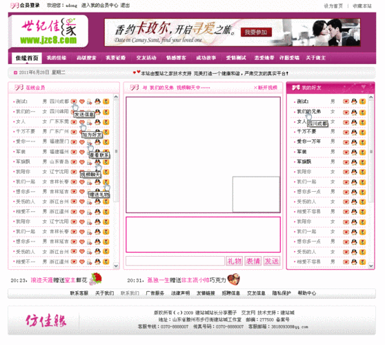Open 联系客服 footer link
Image resolution: width=385 pixels, height=345 pixels.
click(79, 293)
